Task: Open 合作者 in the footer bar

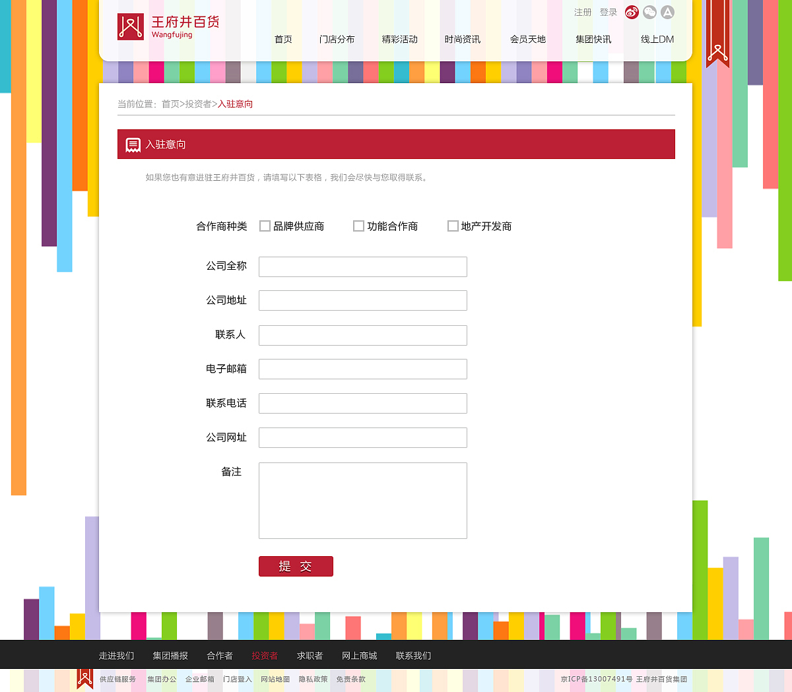Action: click(x=220, y=656)
